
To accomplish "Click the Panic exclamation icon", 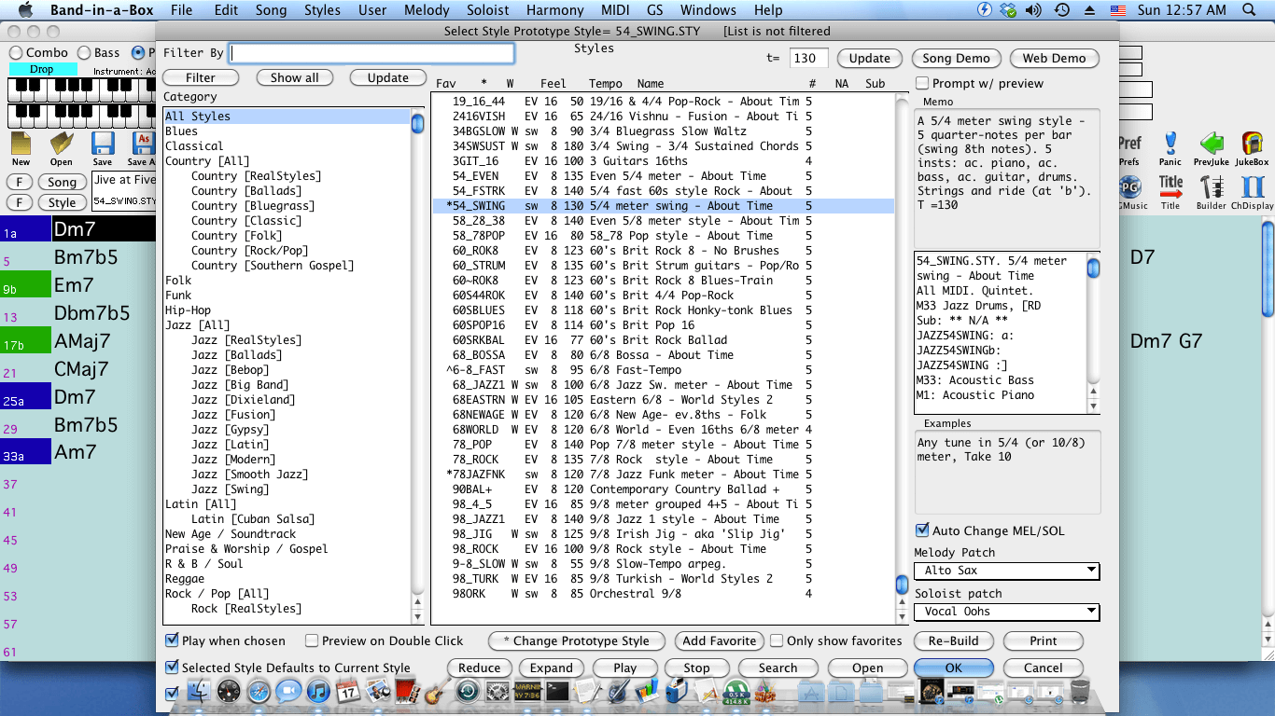I will [x=1170, y=145].
